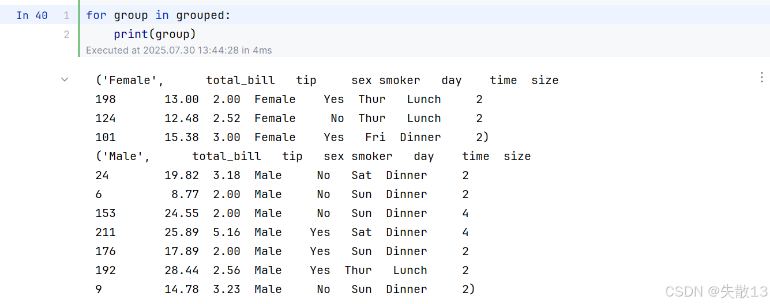Click the 19.82 total_bill value
This screenshot has width=770, height=304.
[182, 176]
